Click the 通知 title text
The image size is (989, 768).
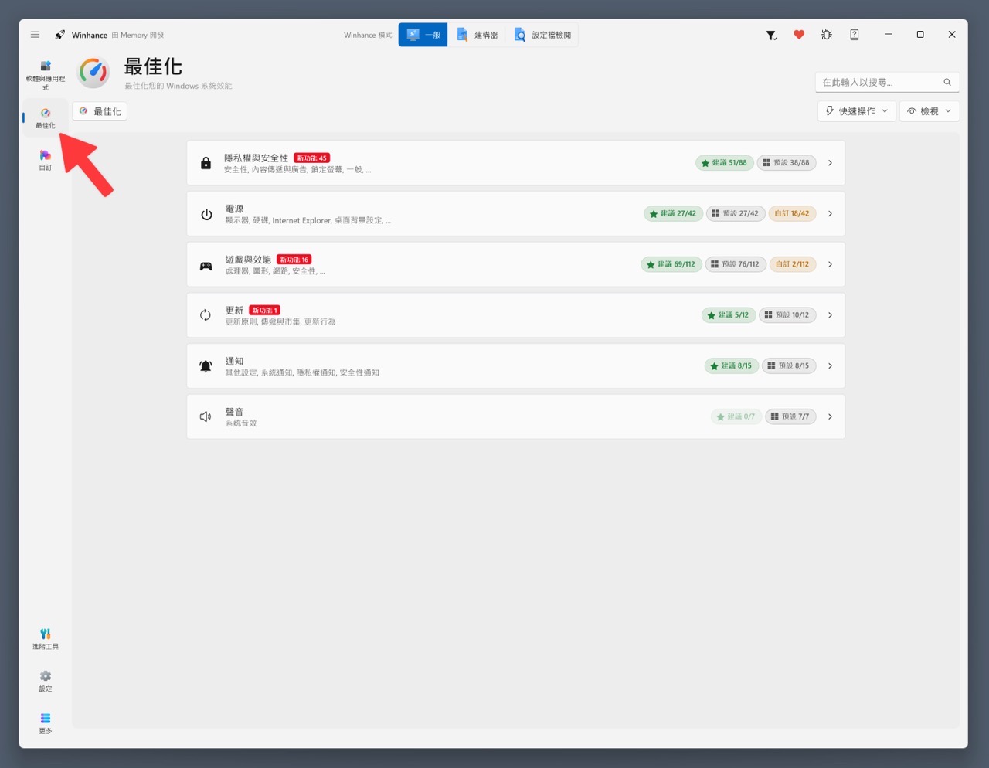(234, 361)
